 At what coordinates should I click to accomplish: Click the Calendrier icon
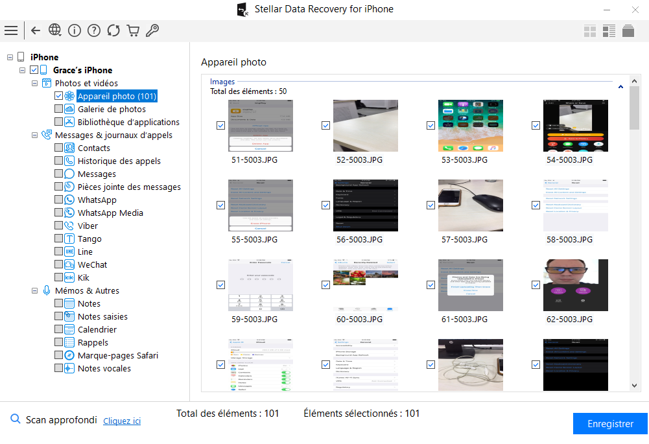(69, 329)
